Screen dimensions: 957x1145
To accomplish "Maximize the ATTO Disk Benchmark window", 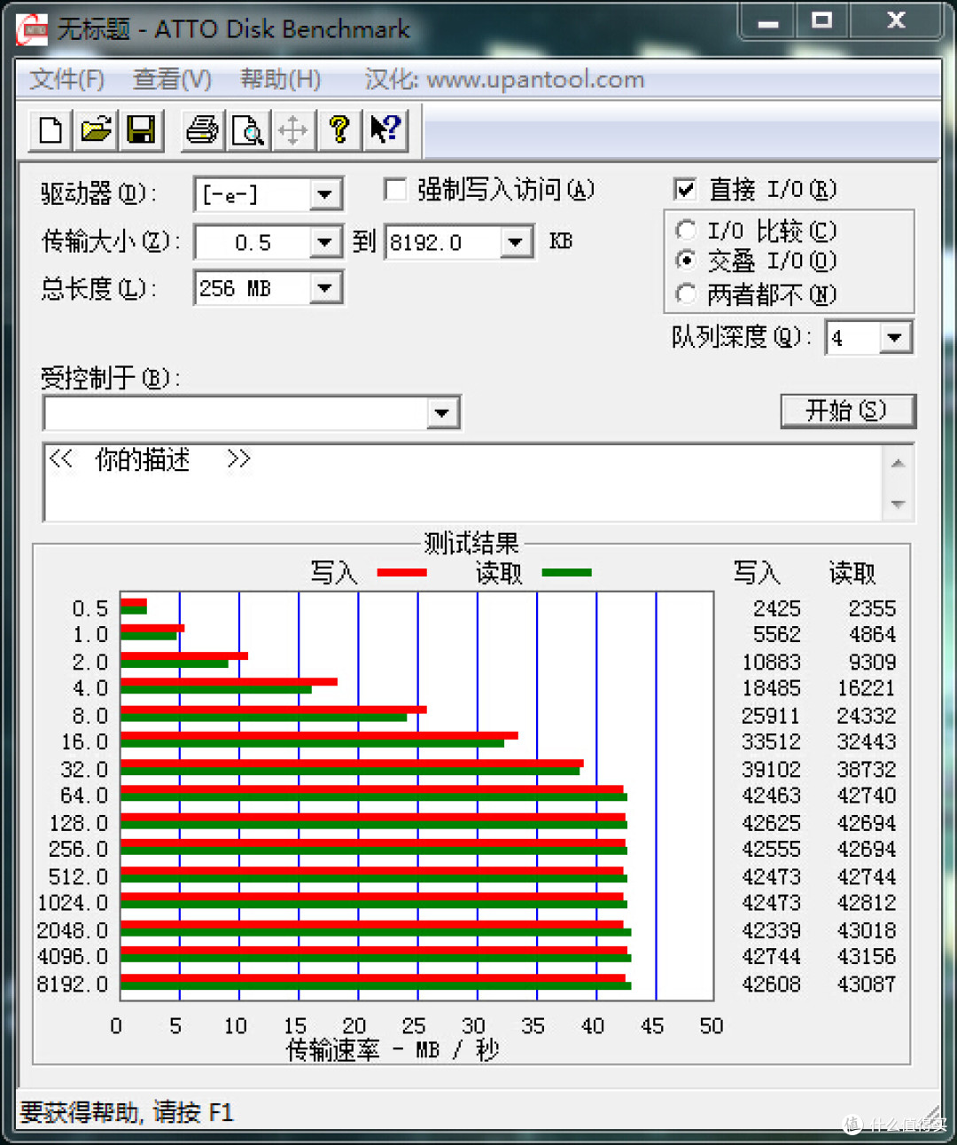I will (821, 22).
